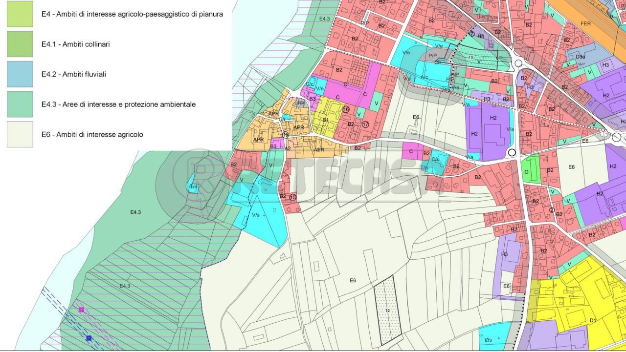
Task: Select the E4.1 Ambiti collinari legend swatch
Action: click(20, 44)
